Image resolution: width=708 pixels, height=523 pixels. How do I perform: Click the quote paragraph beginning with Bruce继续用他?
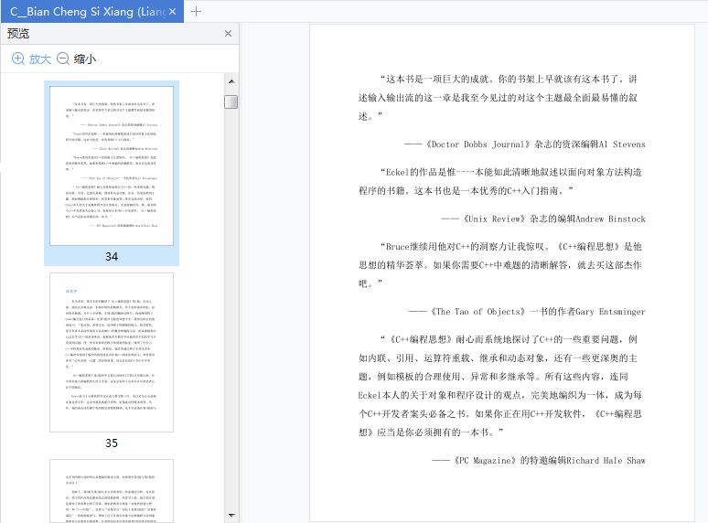(500, 265)
